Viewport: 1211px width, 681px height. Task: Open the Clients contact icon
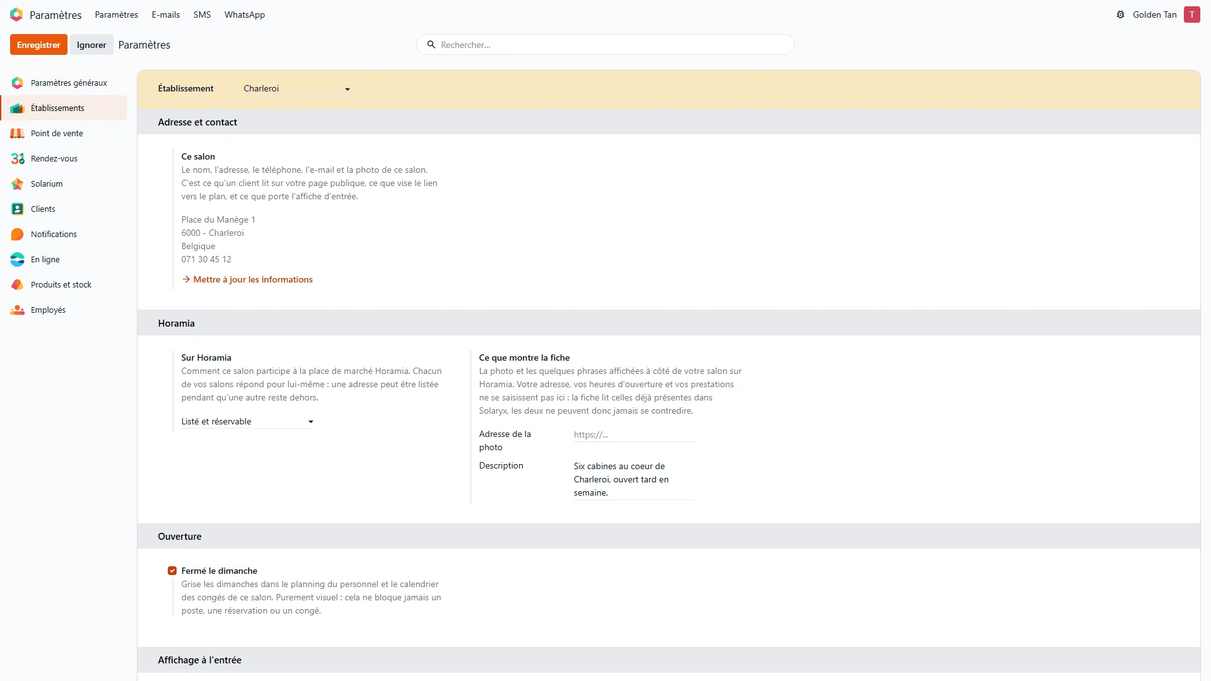17,209
